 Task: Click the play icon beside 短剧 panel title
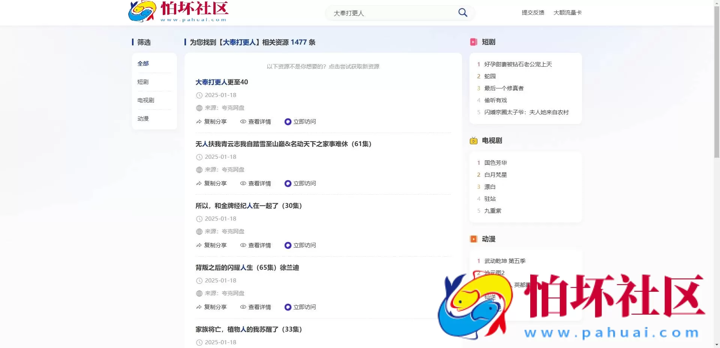[474, 42]
